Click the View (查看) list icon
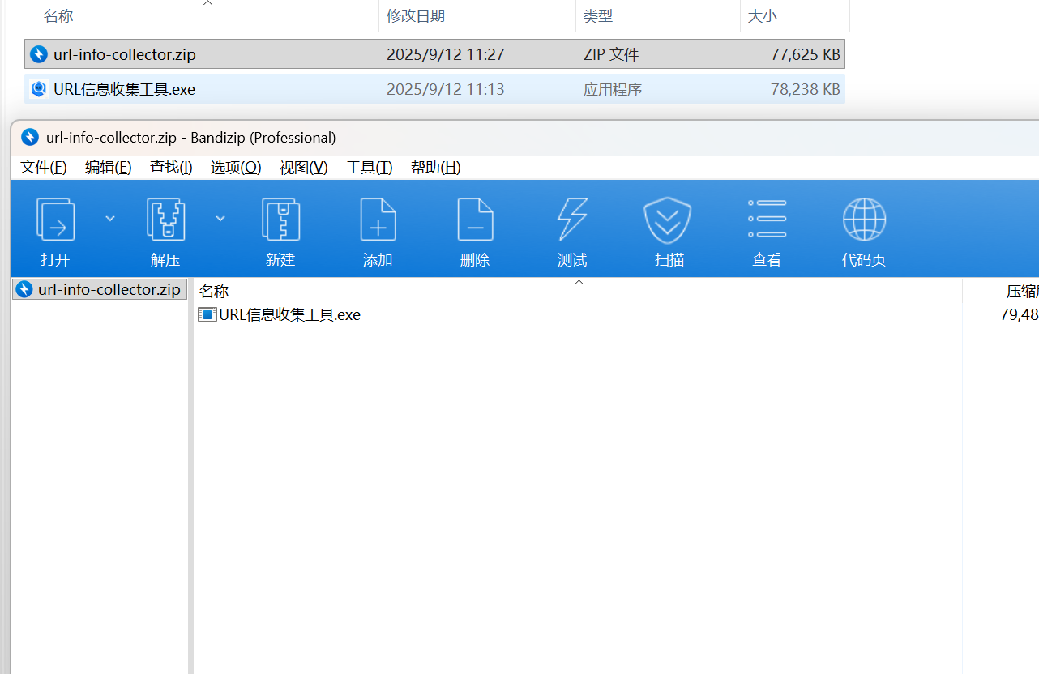1039x674 pixels. coord(767,220)
